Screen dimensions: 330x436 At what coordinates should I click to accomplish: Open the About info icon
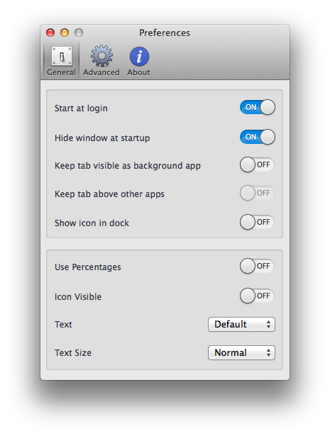139,56
